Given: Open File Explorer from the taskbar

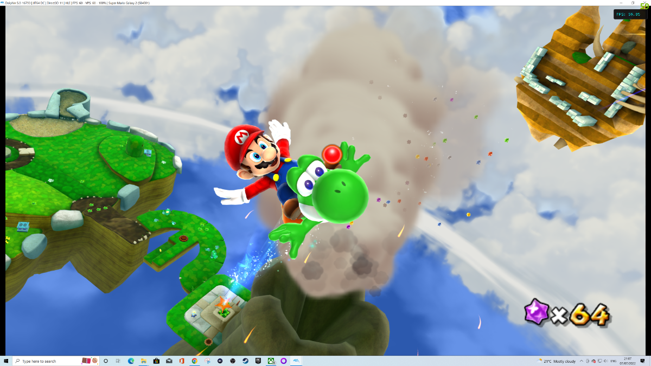Looking at the screenshot, I should tap(144, 361).
